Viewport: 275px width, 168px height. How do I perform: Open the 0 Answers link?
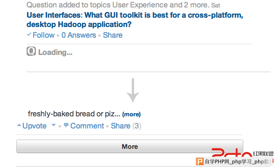click(79, 35)
